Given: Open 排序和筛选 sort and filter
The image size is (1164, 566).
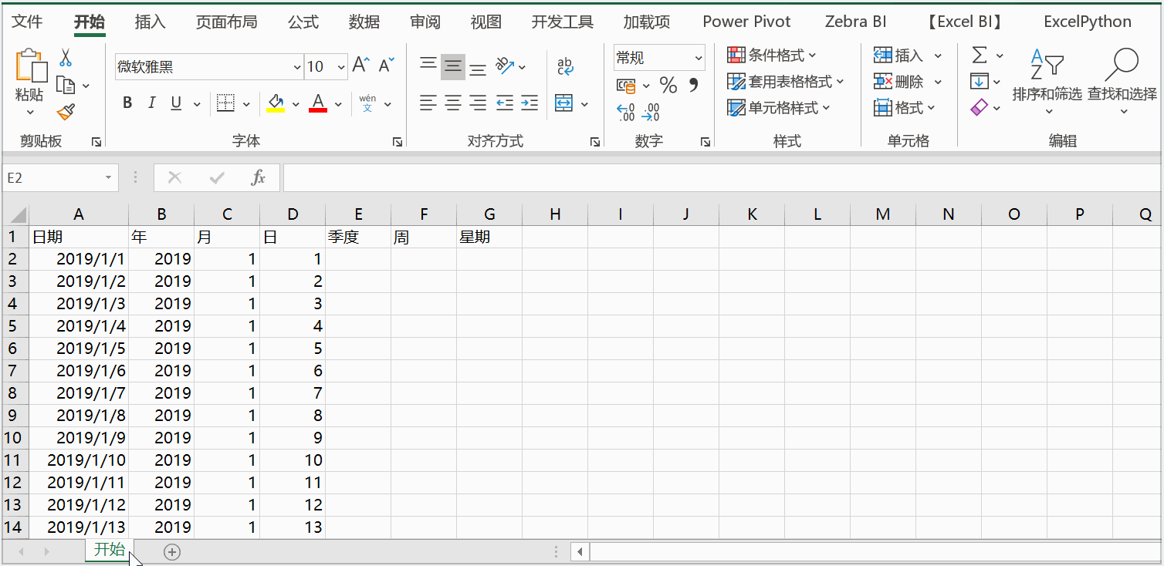Looking at the screenshot, I should (1047, 80).
